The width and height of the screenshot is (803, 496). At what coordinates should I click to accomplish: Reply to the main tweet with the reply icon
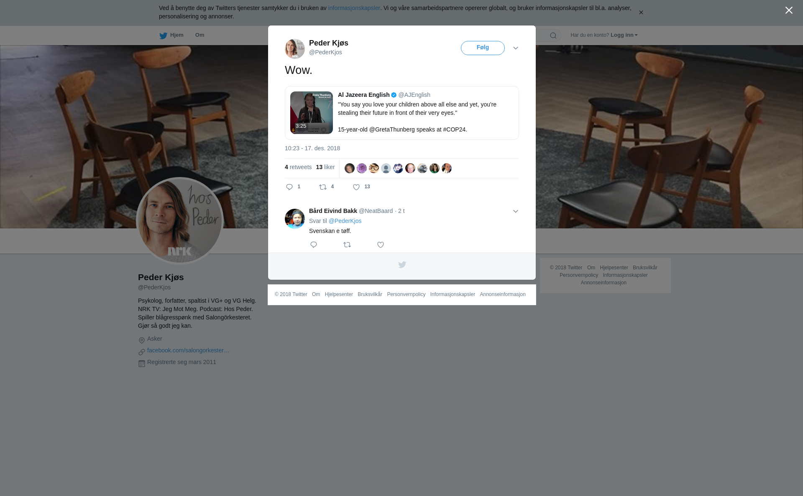click(289, 187)
